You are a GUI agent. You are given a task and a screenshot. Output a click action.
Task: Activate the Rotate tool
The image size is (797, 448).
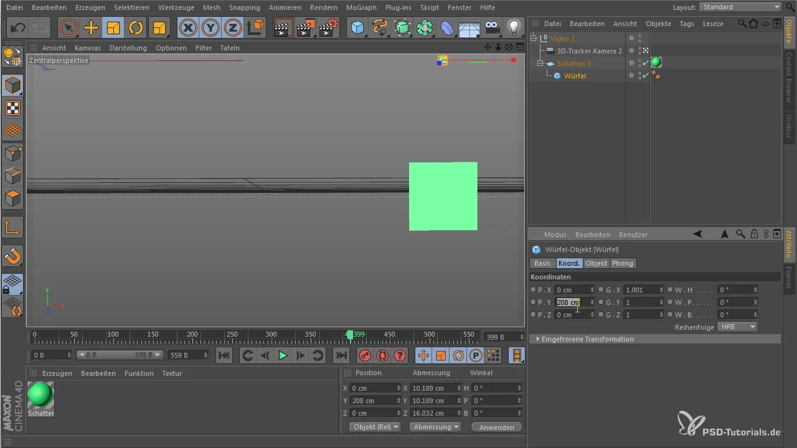click(x=136, y=28)
